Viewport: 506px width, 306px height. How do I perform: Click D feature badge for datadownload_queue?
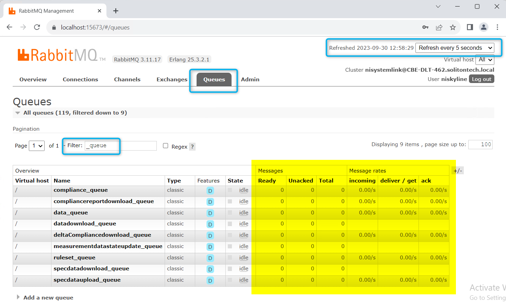point(210,224)
